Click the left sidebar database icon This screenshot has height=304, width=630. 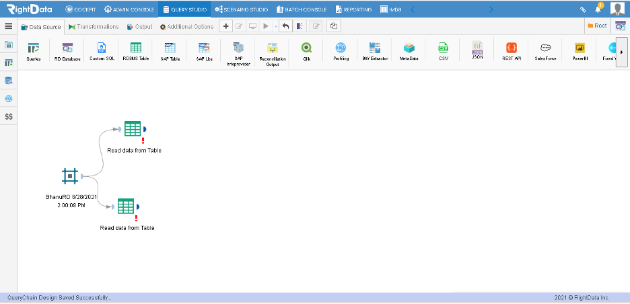coord(9,80)
